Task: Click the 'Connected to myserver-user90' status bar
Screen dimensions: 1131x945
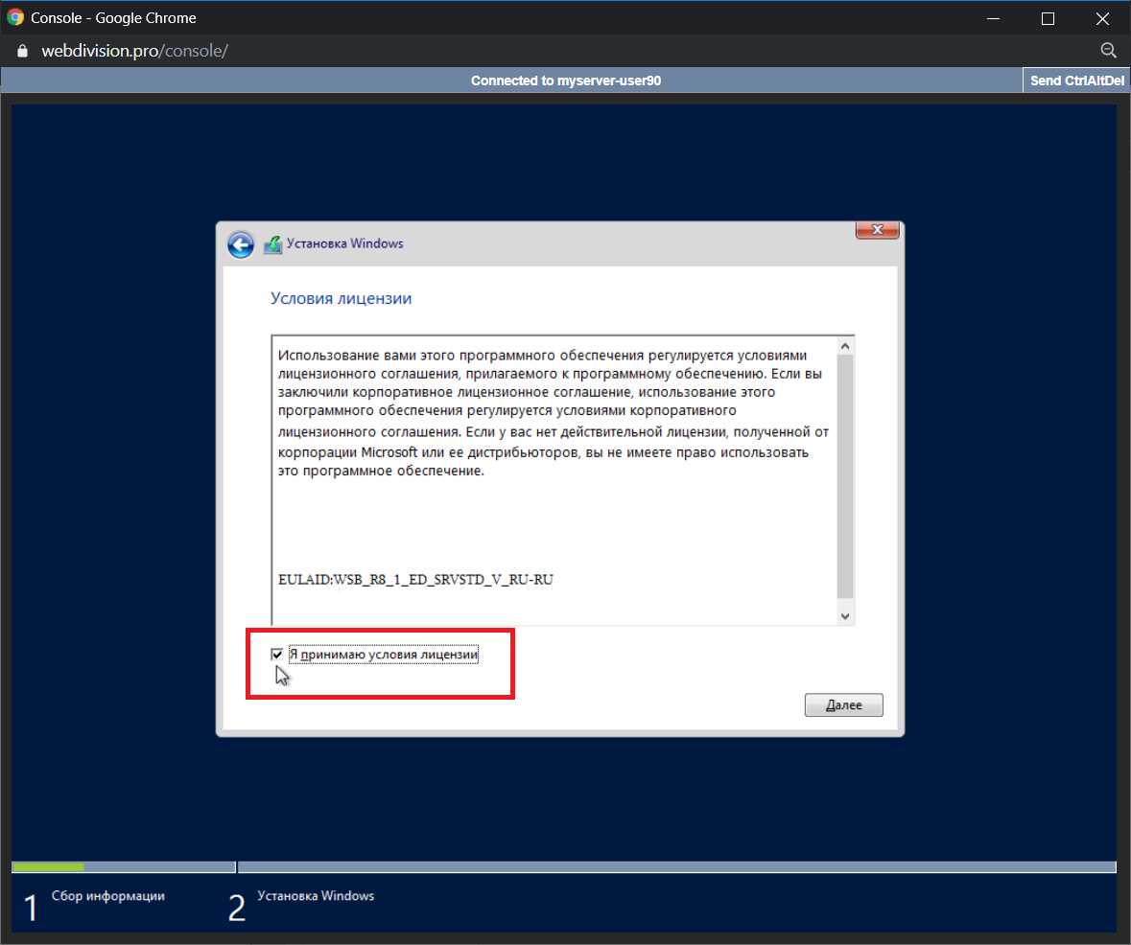Action: point(565,81)
